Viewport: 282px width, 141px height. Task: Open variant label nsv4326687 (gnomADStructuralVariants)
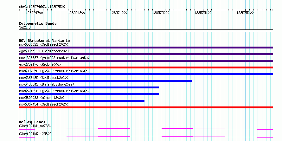pos(54,58)
